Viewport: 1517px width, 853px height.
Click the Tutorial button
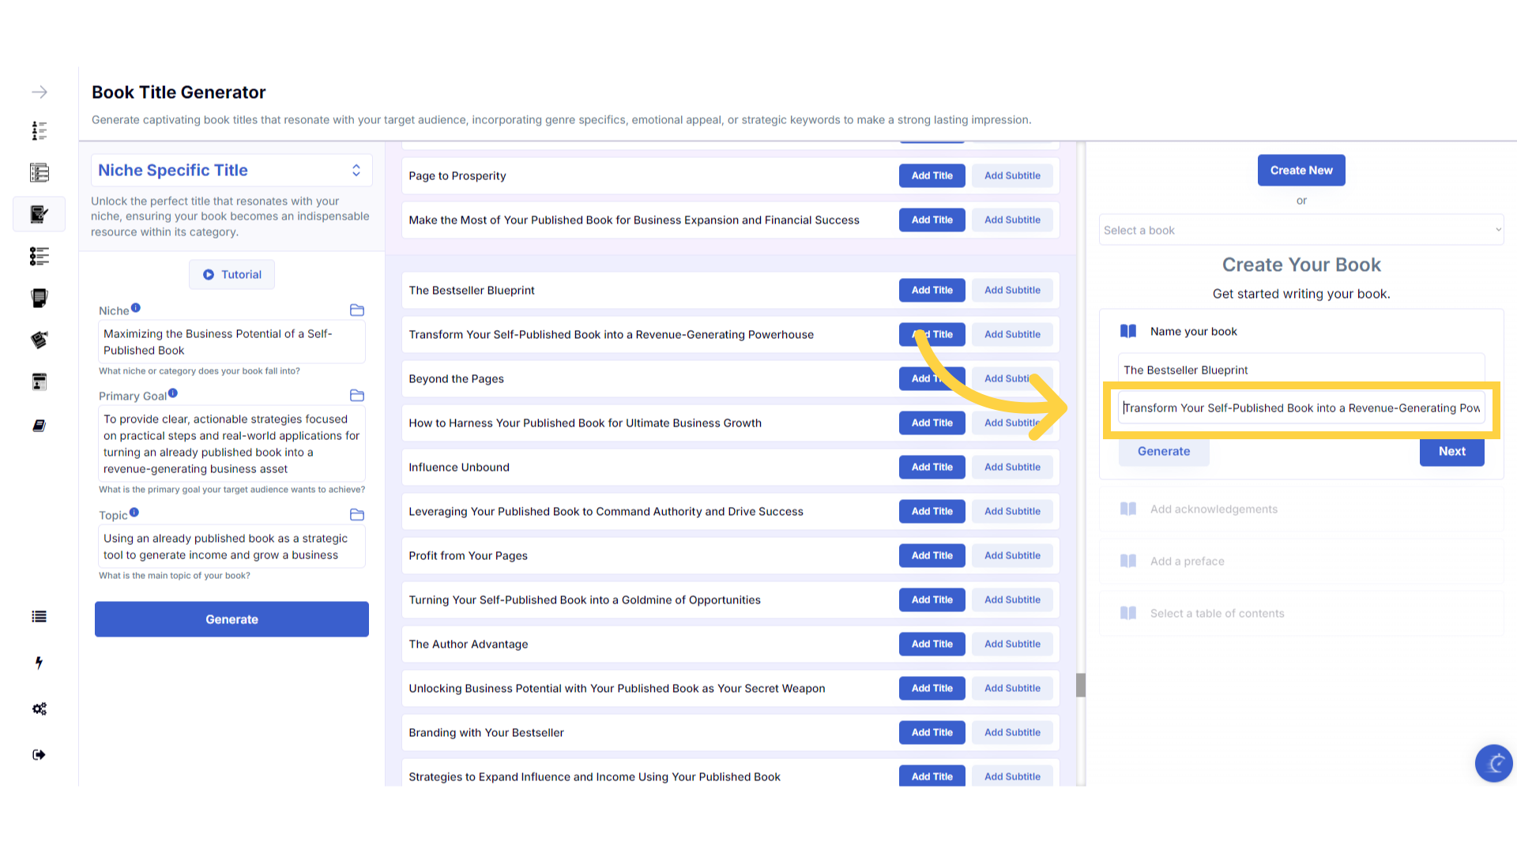[x=232, y=275]
